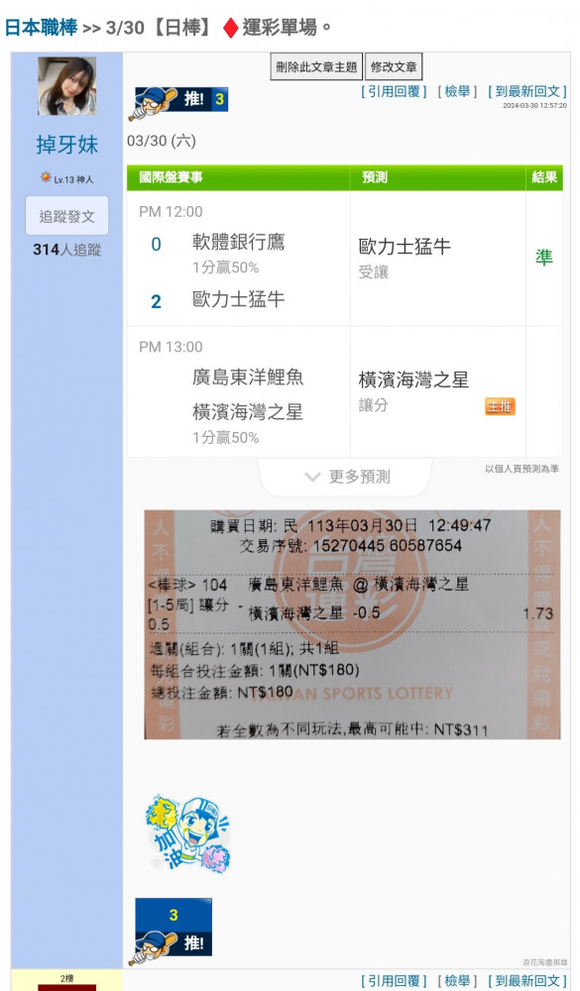Select 廣島東洋鯉魚 team name
Screen dimensions: 580x991
[x=248, y=378]
